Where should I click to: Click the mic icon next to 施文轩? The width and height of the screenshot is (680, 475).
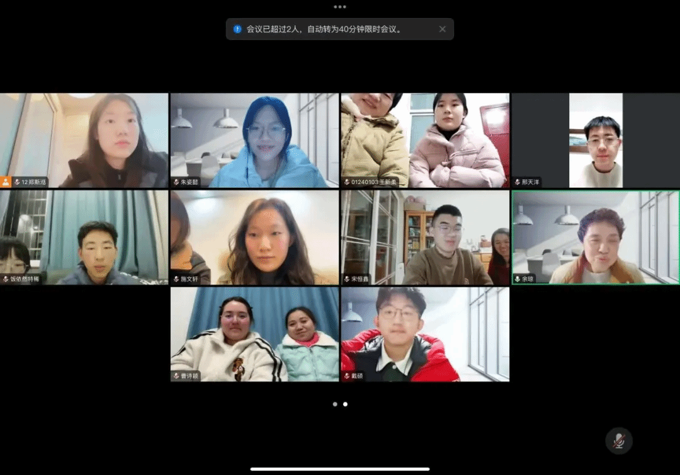click(176, 278)
